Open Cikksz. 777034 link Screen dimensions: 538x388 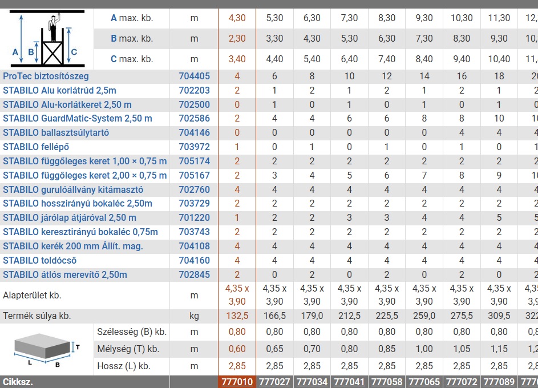tap(312, 382)
